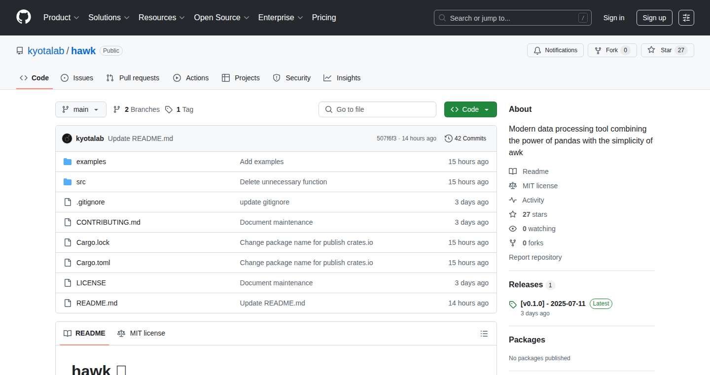Open commit hash 507f6f3
This screenshot has width=710, height=375.
point(387,138)
